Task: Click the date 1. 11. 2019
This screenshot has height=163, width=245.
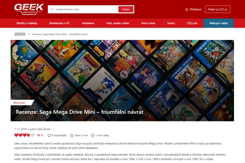Action: pos(20,129)
